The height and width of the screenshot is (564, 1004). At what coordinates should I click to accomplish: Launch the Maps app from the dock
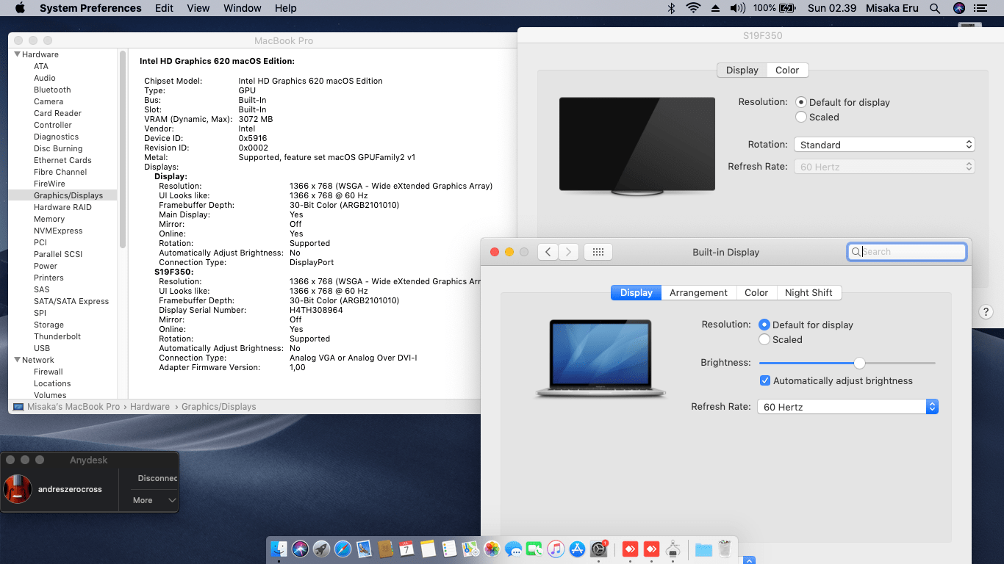[x=470, y=549]
